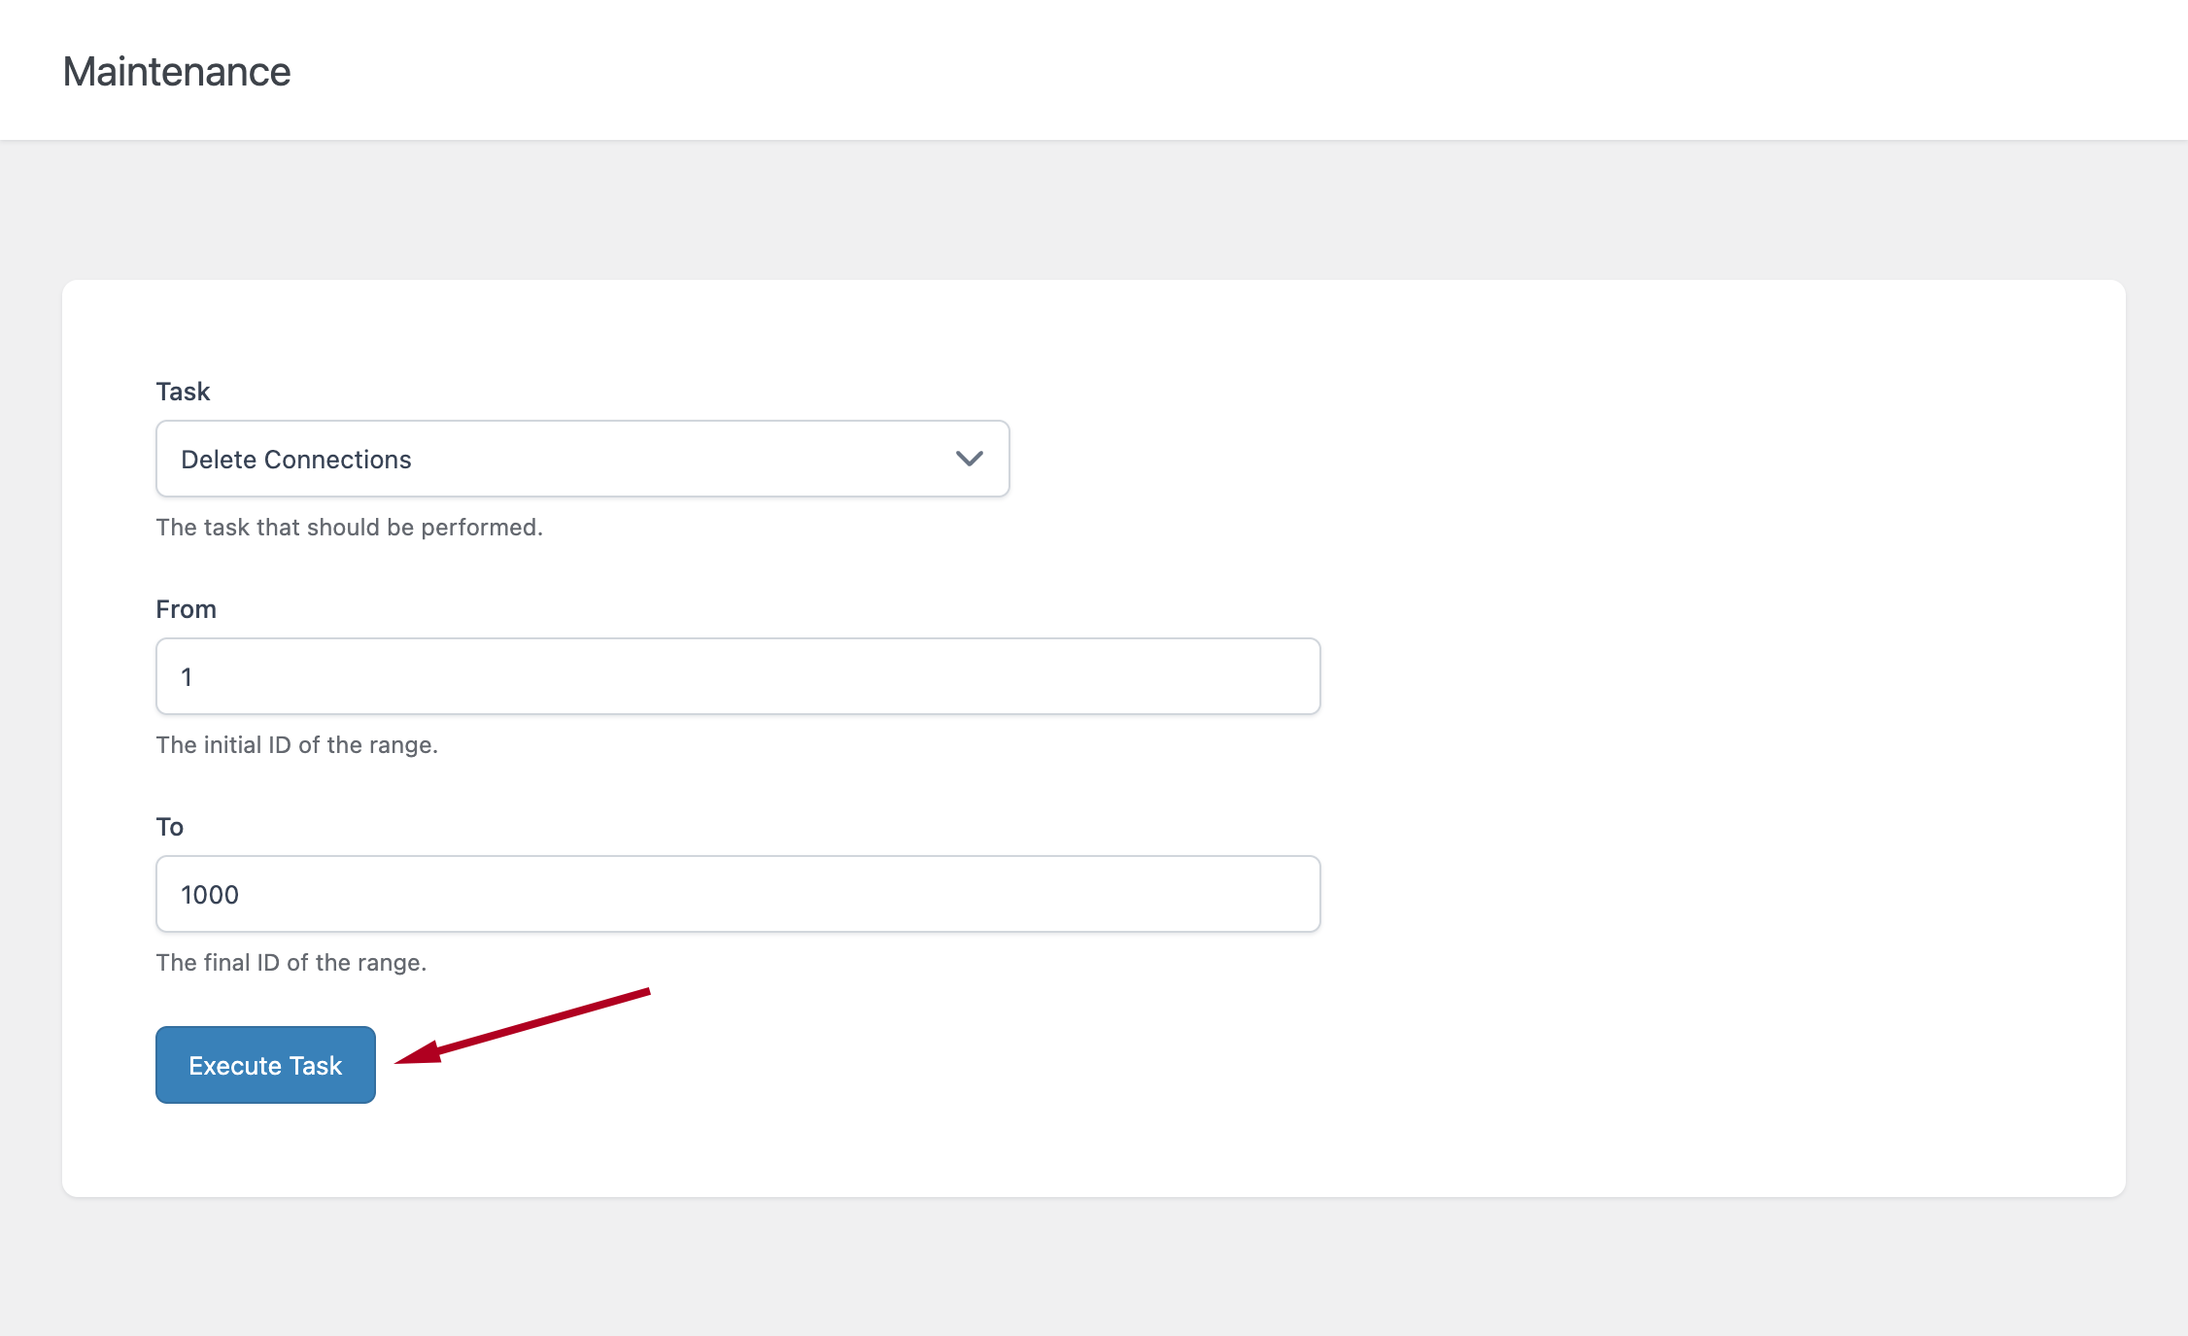Image resolution: width=2188 pixels, height=1336 pixels.
Task: Expand the chevron on the Task selector
Action: click(969, 459)
